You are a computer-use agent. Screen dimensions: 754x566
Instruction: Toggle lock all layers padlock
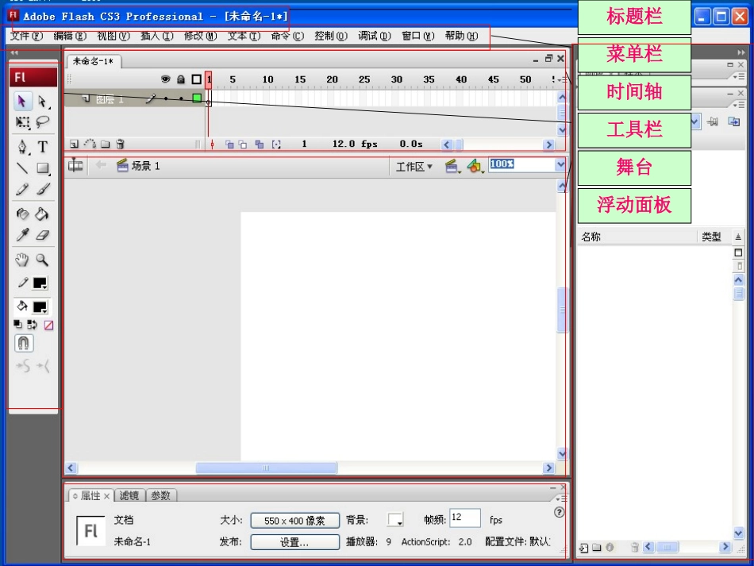coord(181,79)
